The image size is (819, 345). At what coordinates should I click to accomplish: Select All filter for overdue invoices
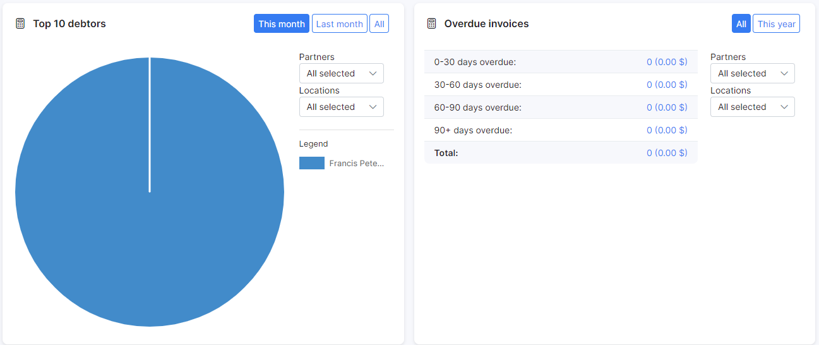741,24
